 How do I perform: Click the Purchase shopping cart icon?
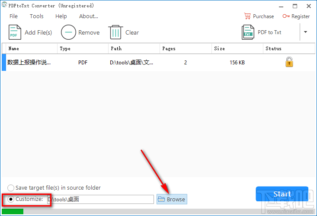point(247,16)
